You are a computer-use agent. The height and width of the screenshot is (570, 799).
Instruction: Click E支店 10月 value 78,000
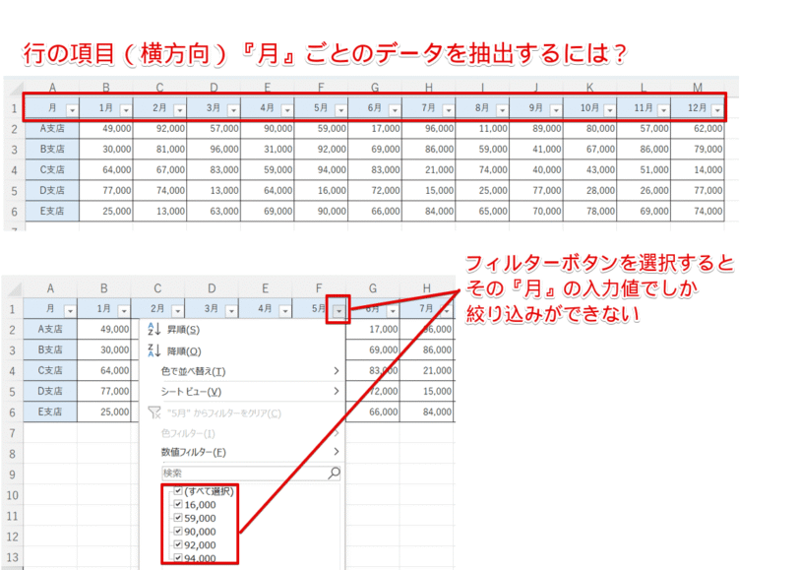point(590,211)
